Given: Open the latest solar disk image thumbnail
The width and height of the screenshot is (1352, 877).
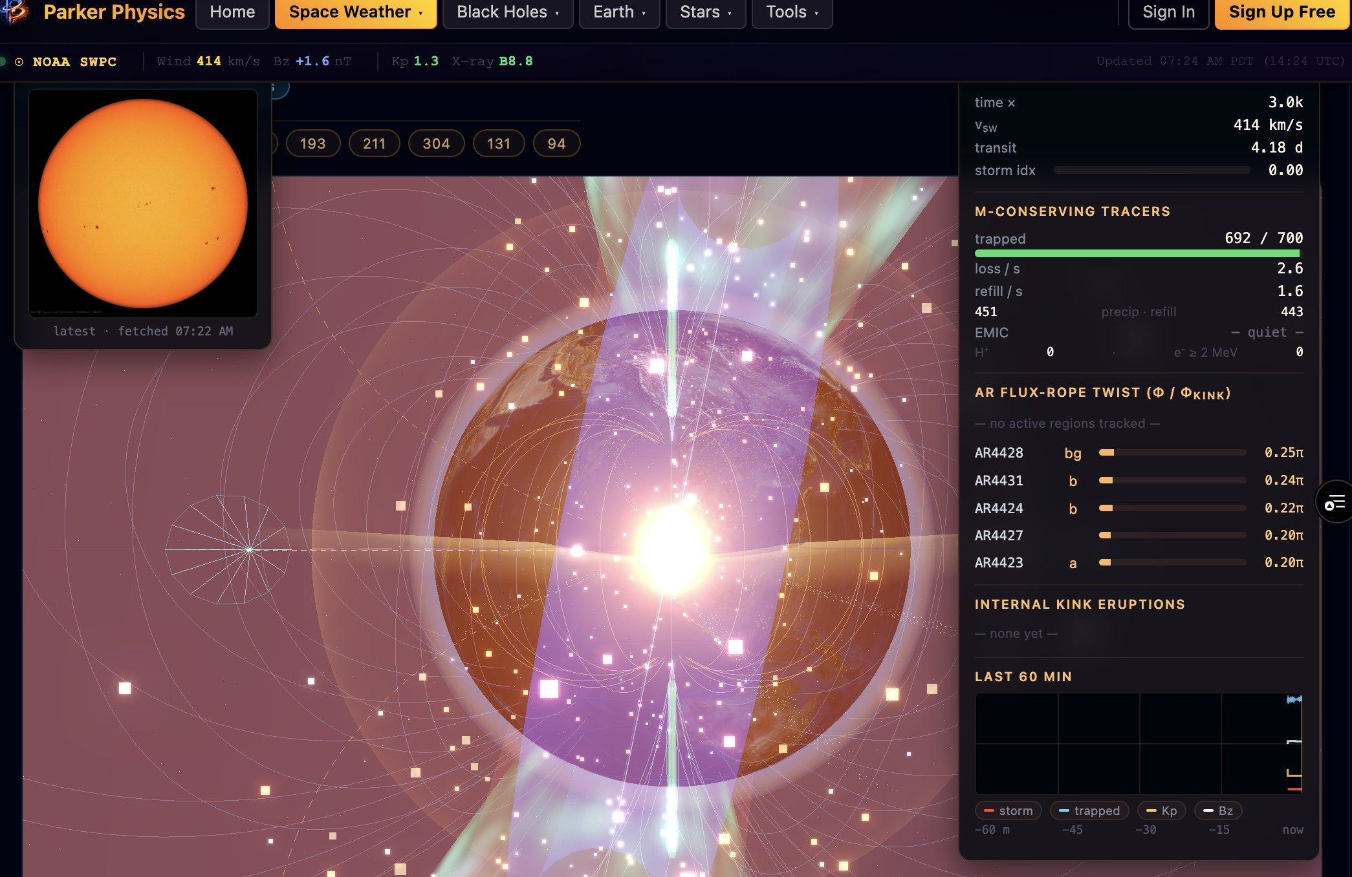Looking at the screenshot, I should pos(143,203).
